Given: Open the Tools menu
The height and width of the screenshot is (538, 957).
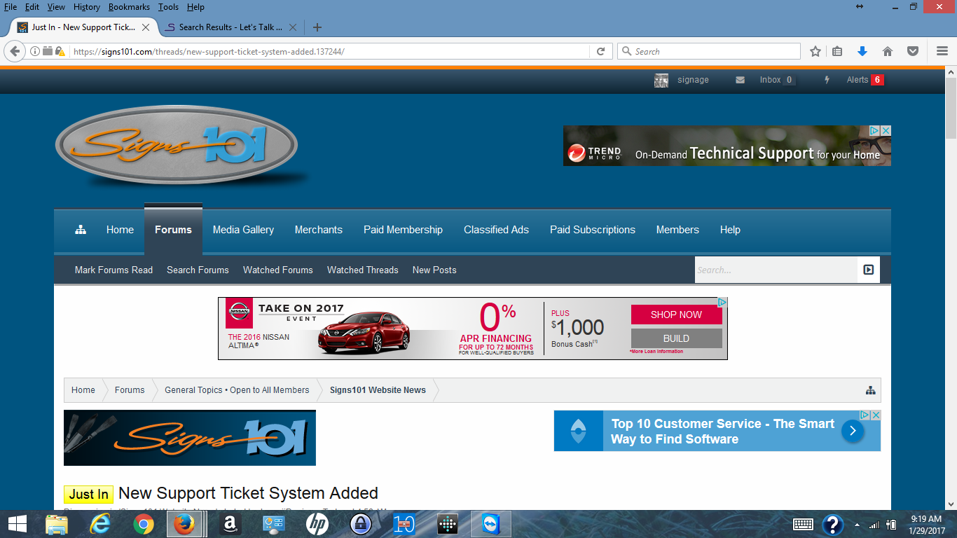Looking at the screenshot, I should 168,6.
